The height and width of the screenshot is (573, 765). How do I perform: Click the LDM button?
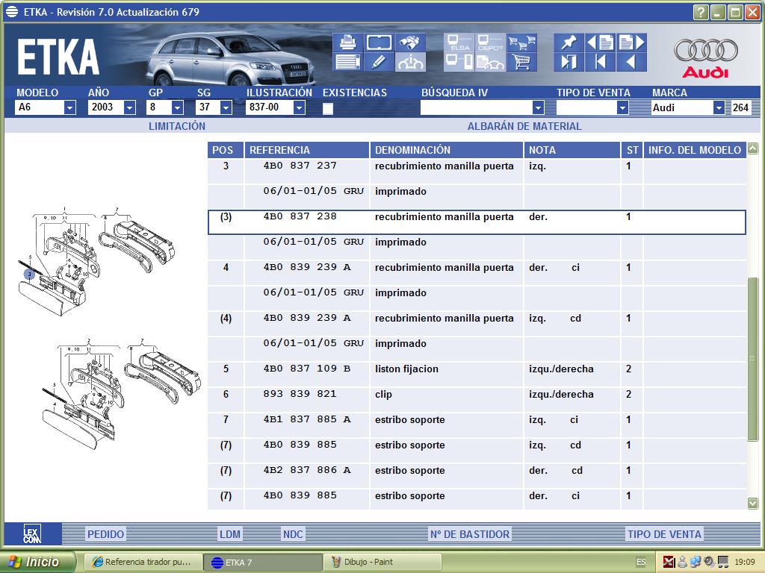coord(230,534)
